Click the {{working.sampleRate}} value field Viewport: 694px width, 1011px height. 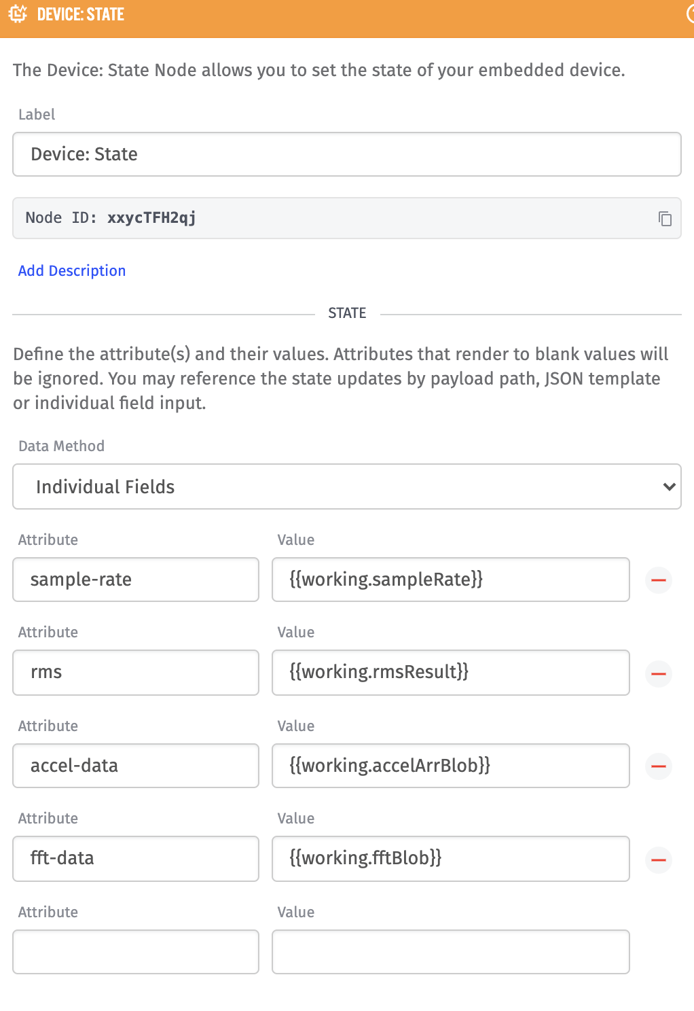[451, 580]
